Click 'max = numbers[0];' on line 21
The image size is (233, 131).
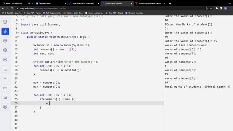47,83
